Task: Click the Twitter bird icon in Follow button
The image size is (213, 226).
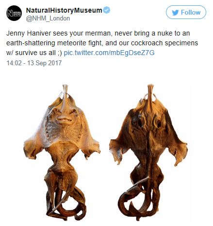Action: pos(175,12)
